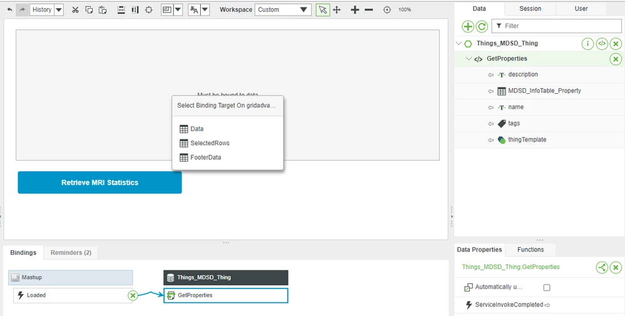This screenshot has width=625, height=316.
Task: Select the Things_MDSD_Thing binding header
Action: coord(226,277)
